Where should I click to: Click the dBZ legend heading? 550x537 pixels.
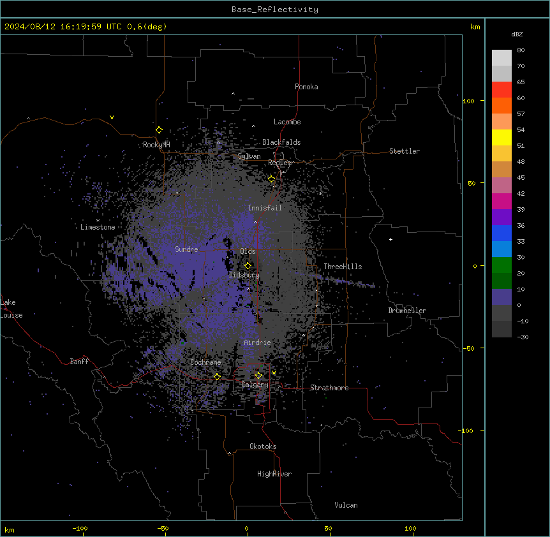(x=517, y=34)
